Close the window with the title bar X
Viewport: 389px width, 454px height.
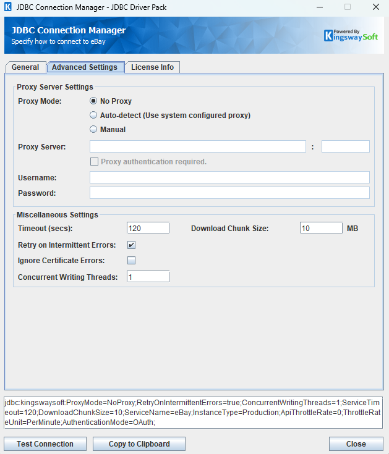376,7
